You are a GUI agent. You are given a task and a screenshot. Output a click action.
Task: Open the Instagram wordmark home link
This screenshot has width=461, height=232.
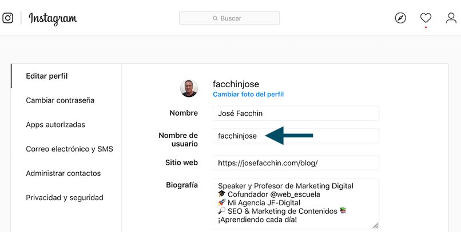(x=53, y=19)
